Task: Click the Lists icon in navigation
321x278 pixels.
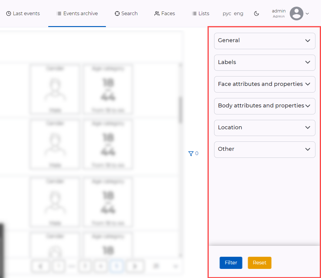Action: tap(193, 13)
